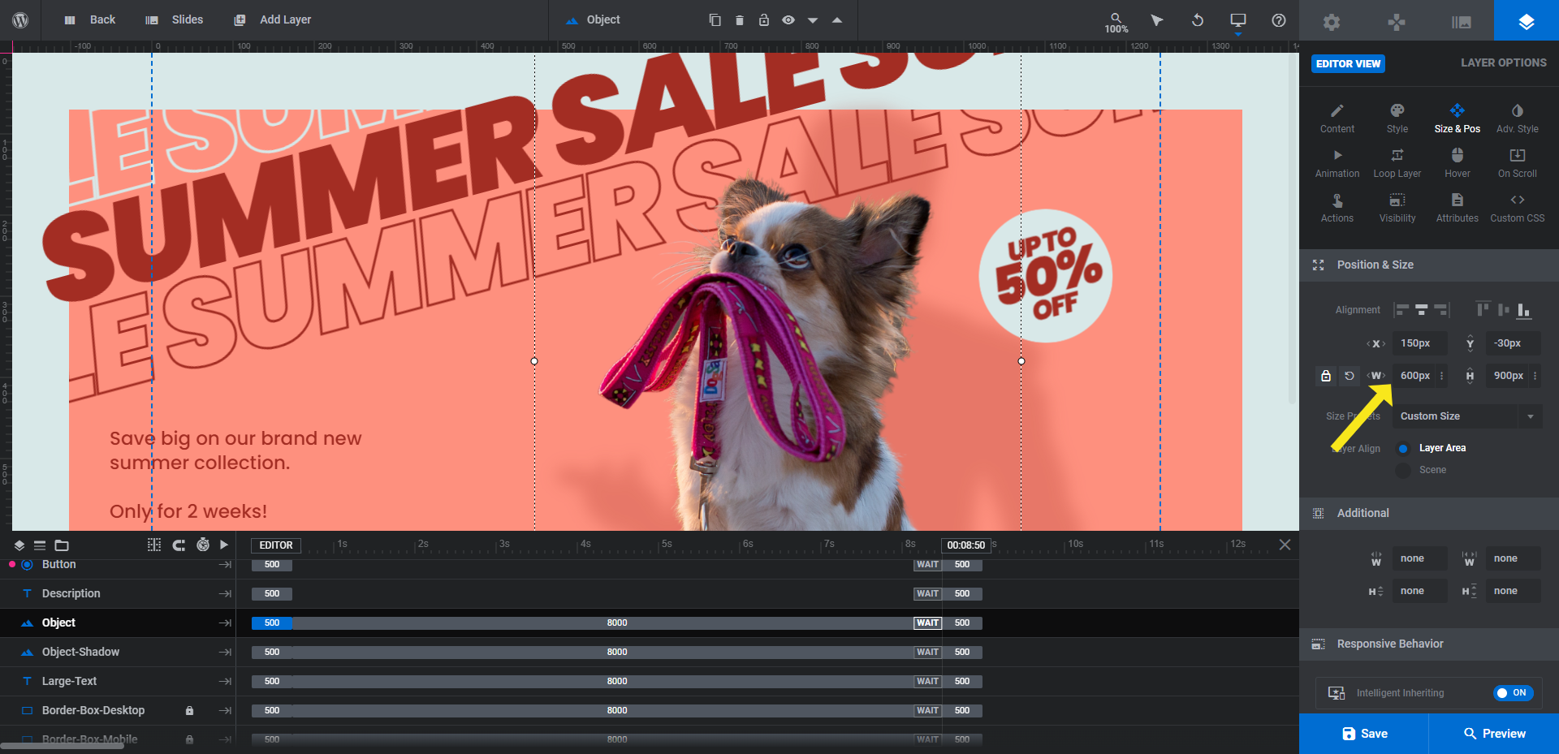
Task: Play the timeline animation
Action: pyautogui.click(x=224, y=545)
